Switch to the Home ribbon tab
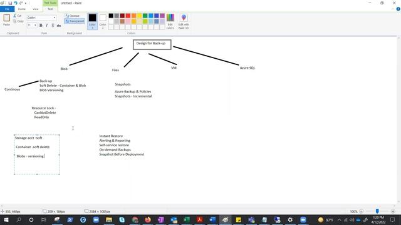This screenshot has width=401, height=225. coord(22,9)
